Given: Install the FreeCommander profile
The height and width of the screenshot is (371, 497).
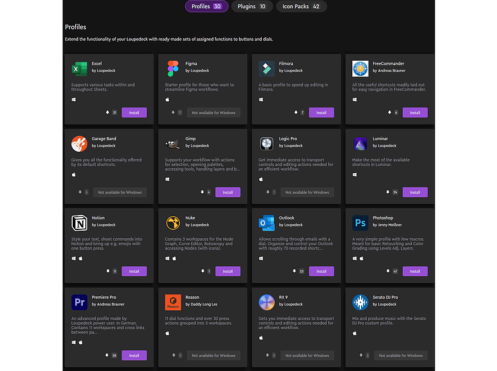Looking at the screenshot, I should [415, 113].
